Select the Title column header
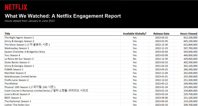Viewport: 198px width, 106px height. point(7,34)
